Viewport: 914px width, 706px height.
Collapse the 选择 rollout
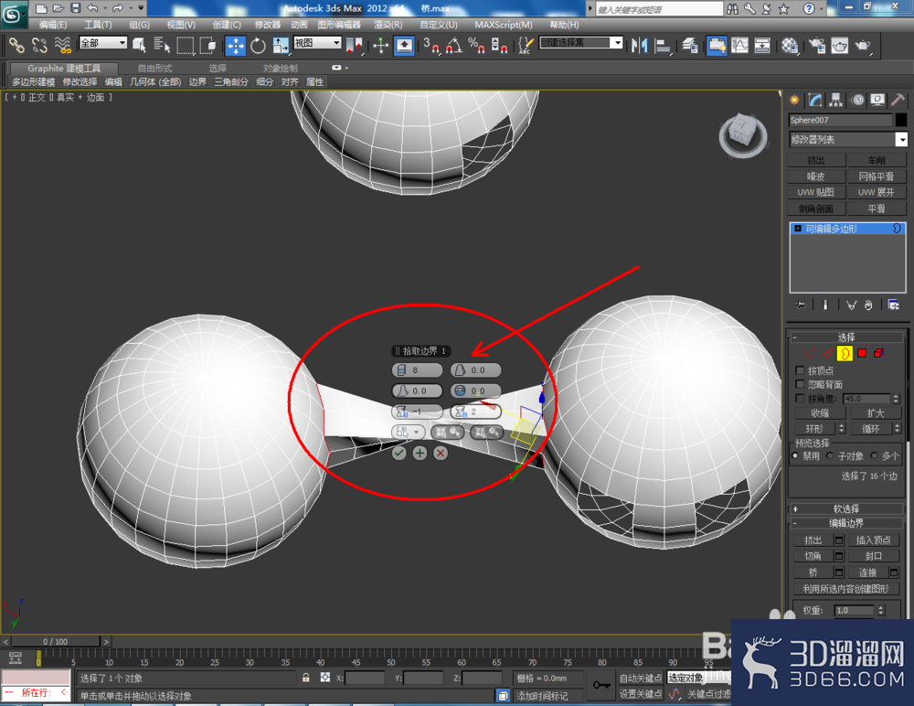click(x=845, y=337)
